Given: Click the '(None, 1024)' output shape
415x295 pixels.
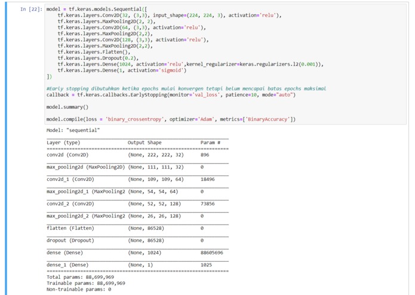Looking at the screenshot, I should click(x=145, y=253).
